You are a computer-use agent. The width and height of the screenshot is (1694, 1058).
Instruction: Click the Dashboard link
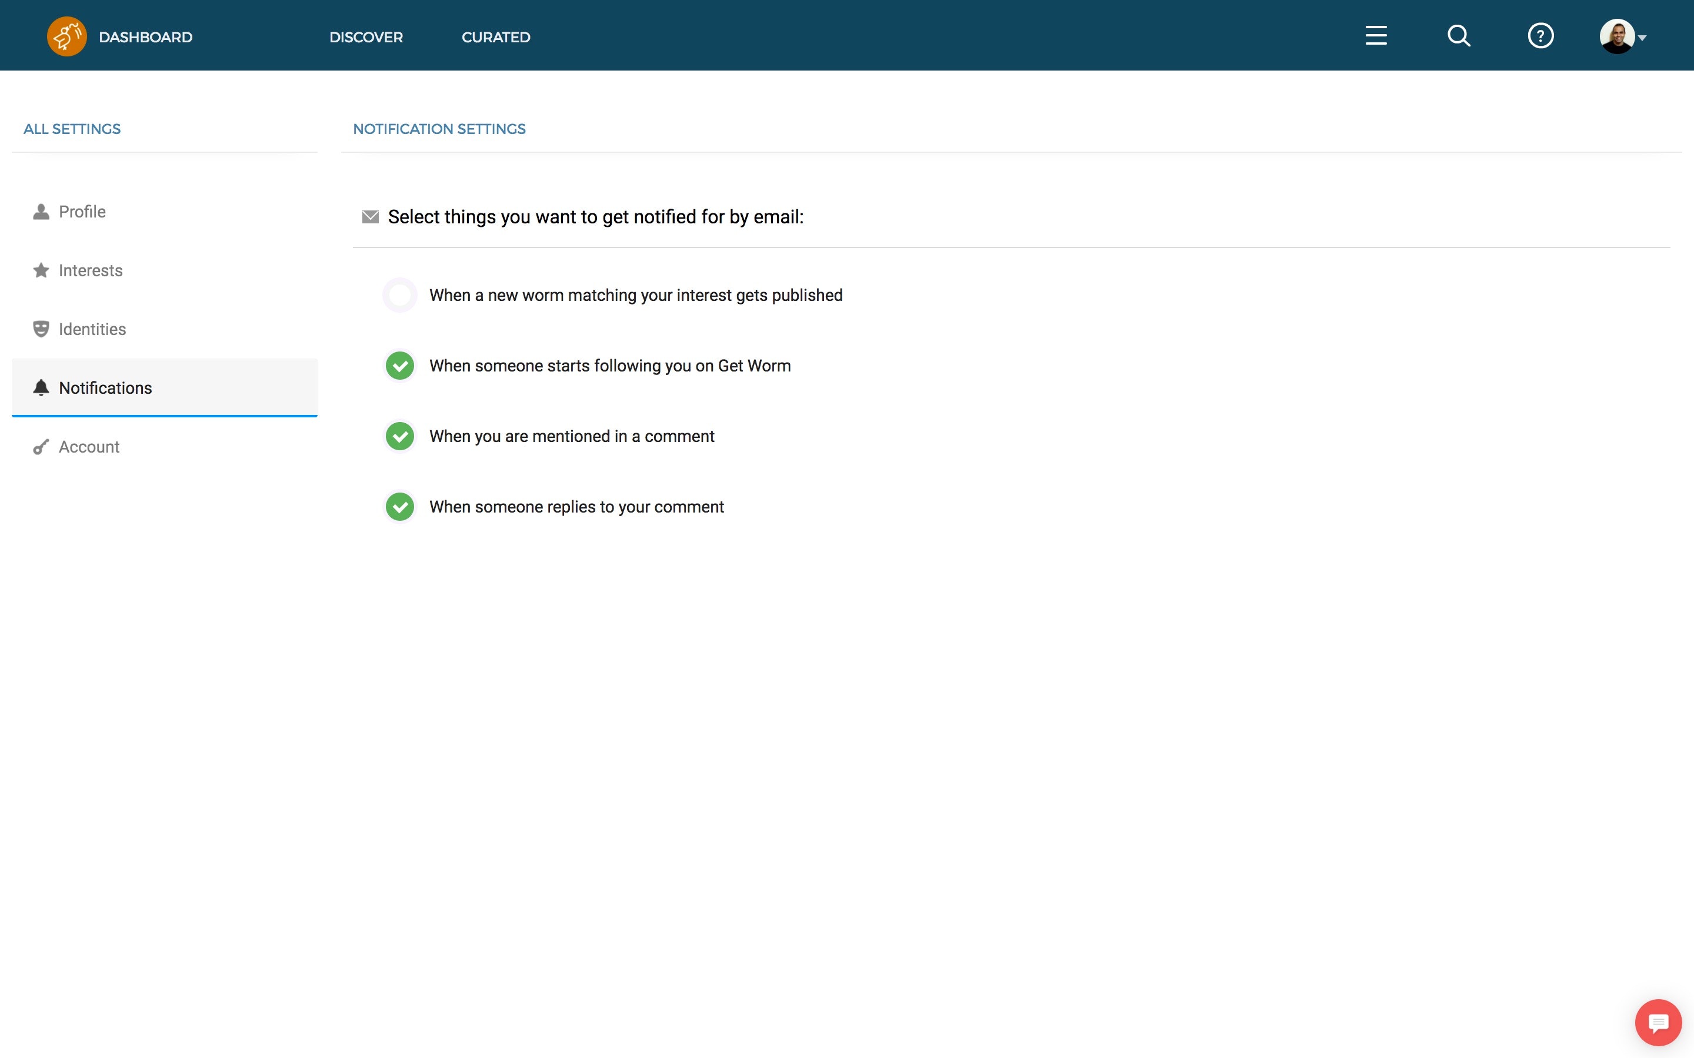(146, 37)
